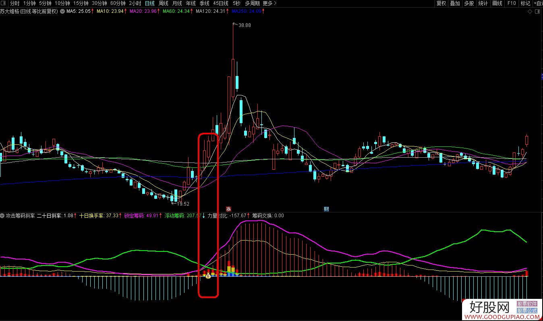Open the 多周期 multi-period view
The image size is (543, 321).
click(x=252, y=3)
